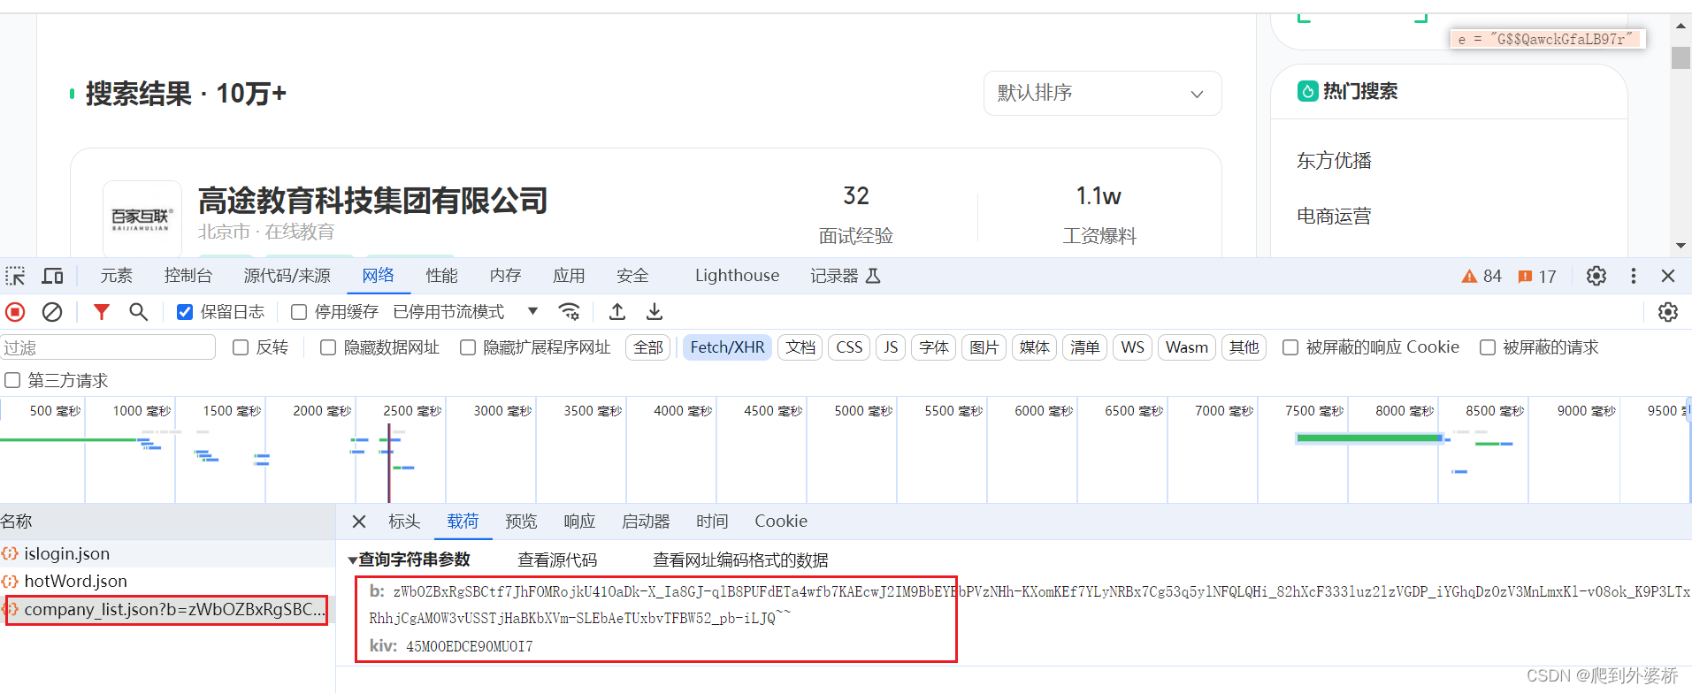The height and width of the screenshot is (693, 1692).
Task: Filter requests by JS type
Action: pos(891,347)
